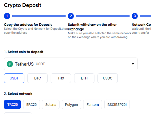Open the TetherUS USDT coin selector

[71, 64]
